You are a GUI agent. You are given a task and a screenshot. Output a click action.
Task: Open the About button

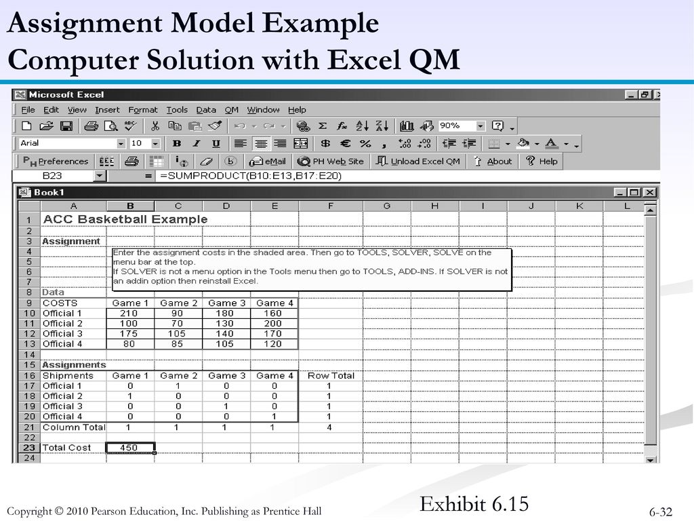click(x=493, y=161)
